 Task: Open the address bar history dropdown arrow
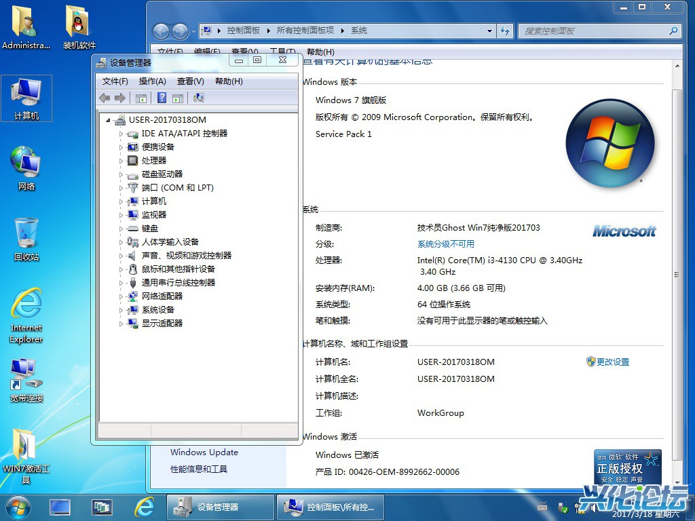point(490,31)
